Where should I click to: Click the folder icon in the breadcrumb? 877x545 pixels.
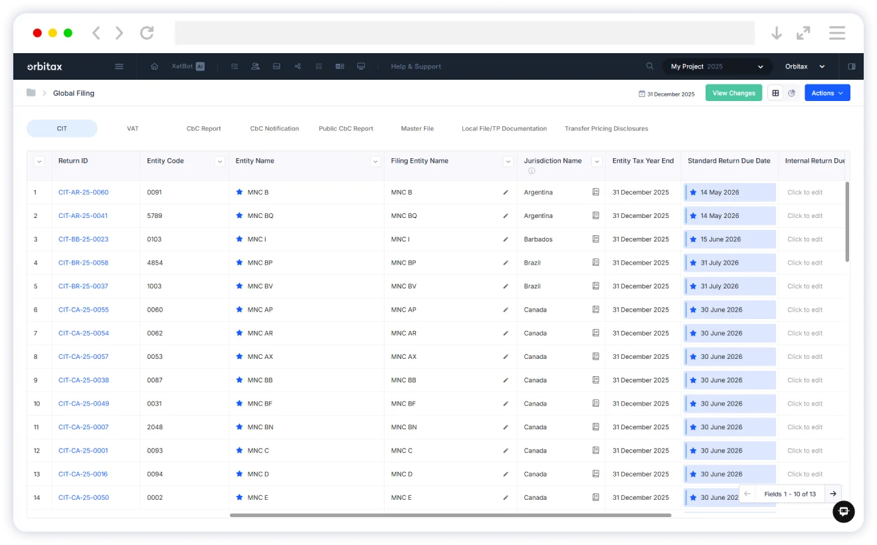coord(31,93)
